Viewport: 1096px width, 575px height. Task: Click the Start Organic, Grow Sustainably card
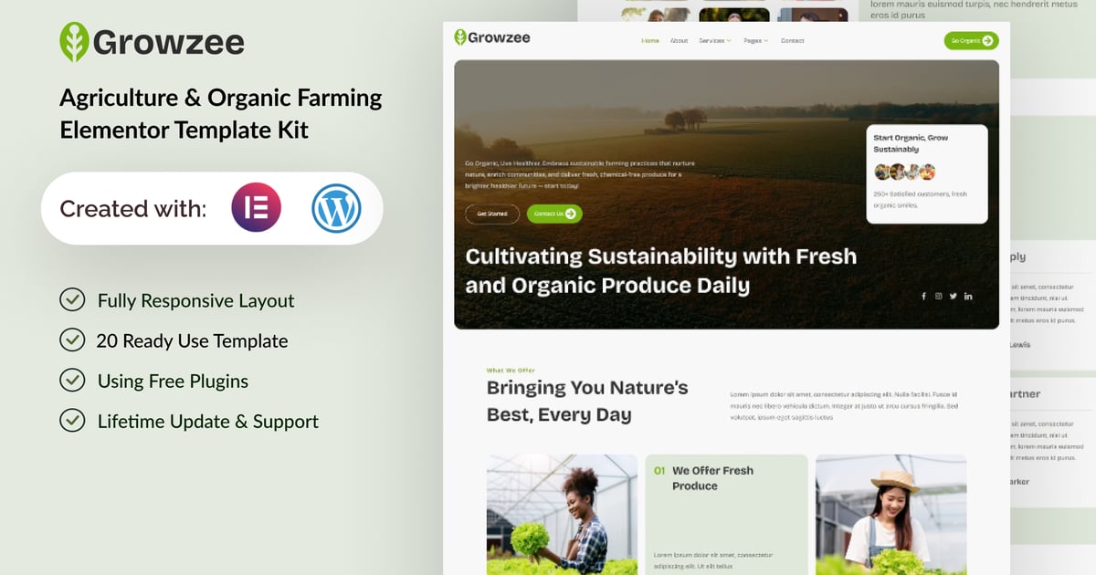pos(927,173)
